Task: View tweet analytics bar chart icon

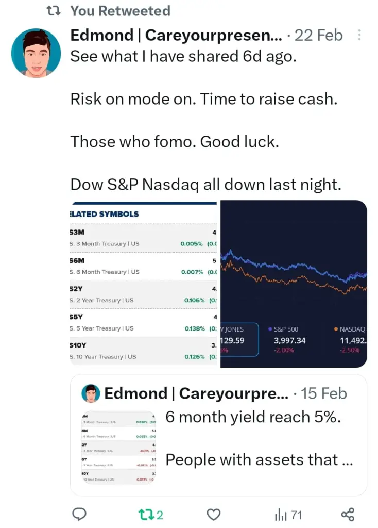Action: coord(280,515)
